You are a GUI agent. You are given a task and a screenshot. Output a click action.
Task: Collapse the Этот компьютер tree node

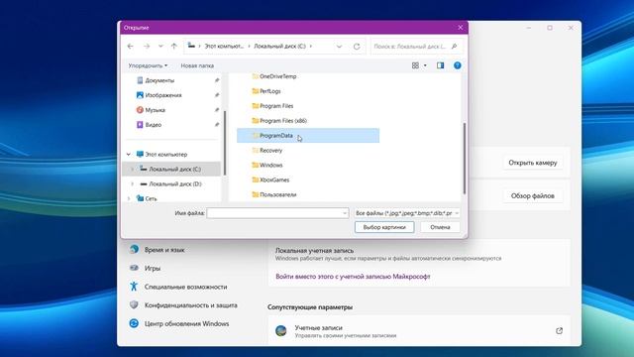coord(129,155)
